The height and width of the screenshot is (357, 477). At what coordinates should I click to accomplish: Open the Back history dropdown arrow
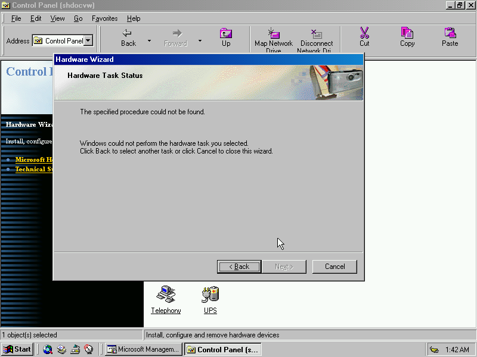coord(149,41)
